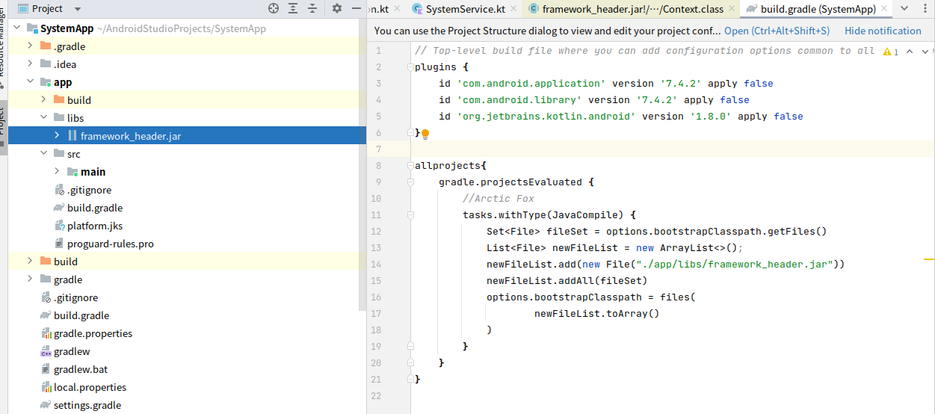This screenshot has width=935, height=414.
Task: Click newFileList.addAll(fileSet) code line
Action: pos(567,281)
